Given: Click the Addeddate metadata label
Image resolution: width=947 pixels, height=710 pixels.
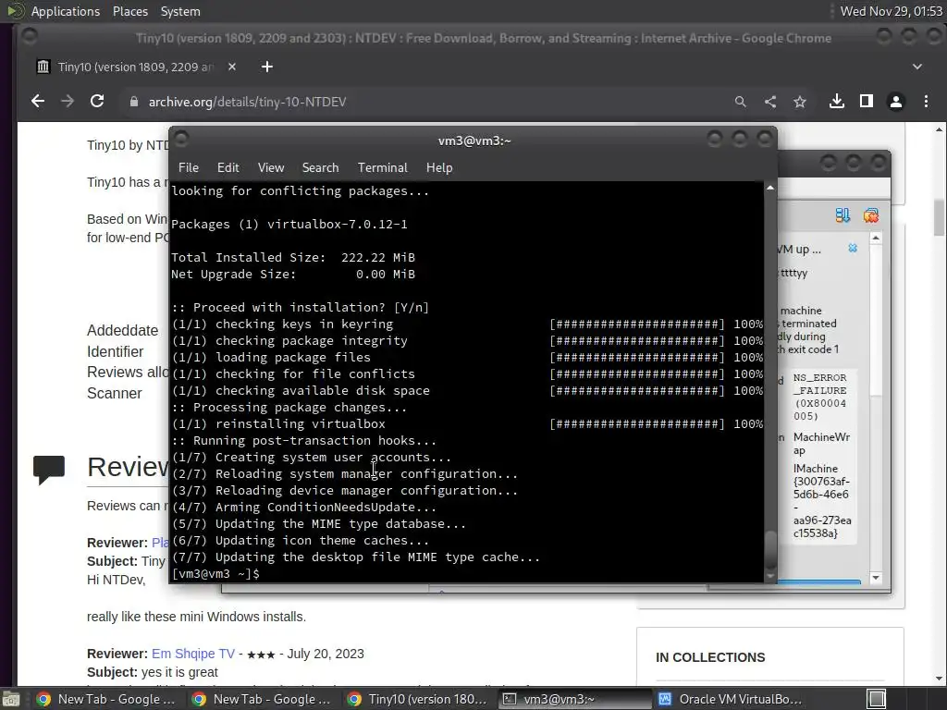Looking at the screenshot, I should (x=123, y=330).
